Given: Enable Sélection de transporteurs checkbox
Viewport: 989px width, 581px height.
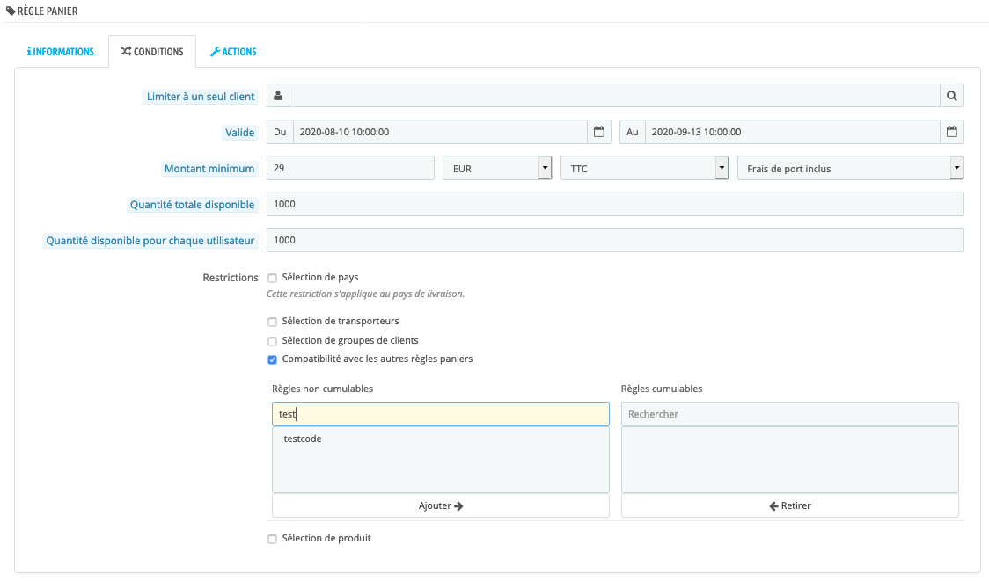Looking at the screenshot, I should coord(273,322).
